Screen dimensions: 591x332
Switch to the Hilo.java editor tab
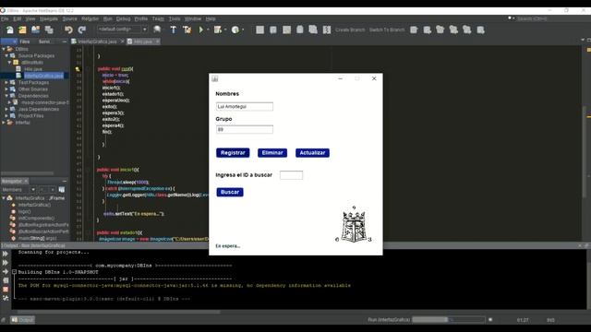click(143, 41)
